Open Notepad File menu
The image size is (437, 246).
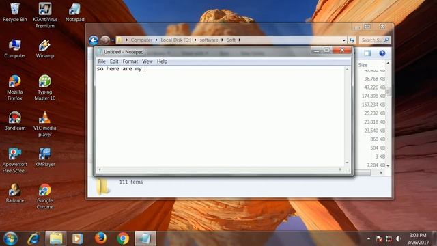point(102,61)
